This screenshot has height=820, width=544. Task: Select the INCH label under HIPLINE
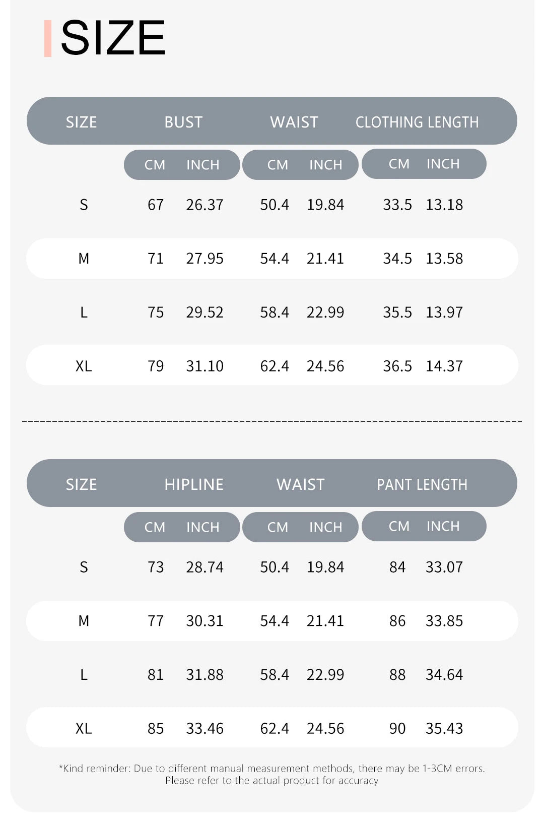pos(202,527)
